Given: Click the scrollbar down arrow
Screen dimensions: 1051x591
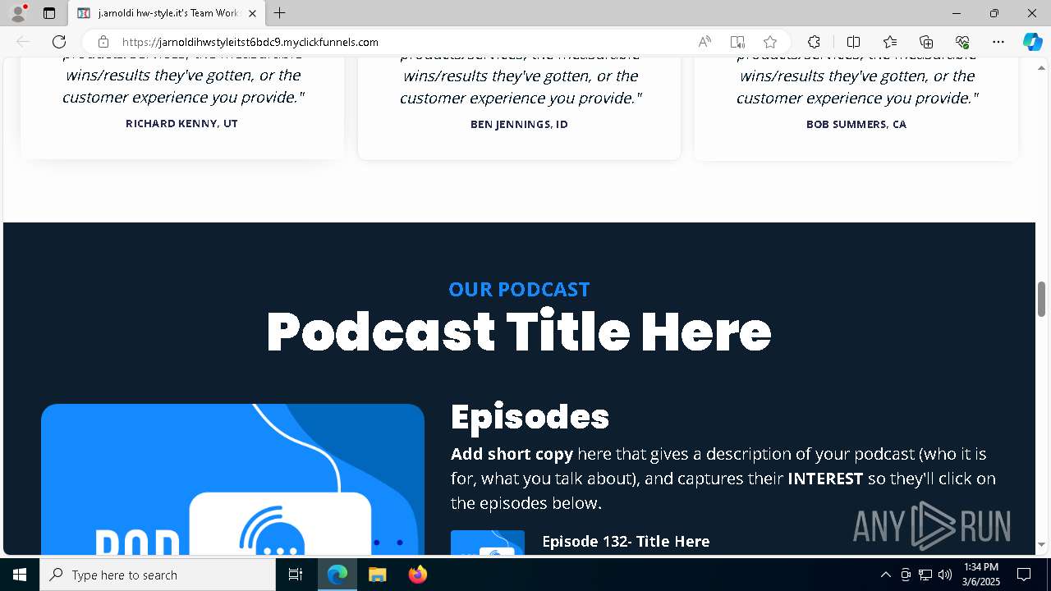Looking at the screenshot, I should coord(1041,545).
